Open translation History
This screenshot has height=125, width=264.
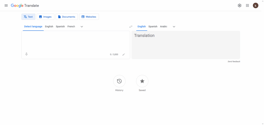click(x=119, y=81)
